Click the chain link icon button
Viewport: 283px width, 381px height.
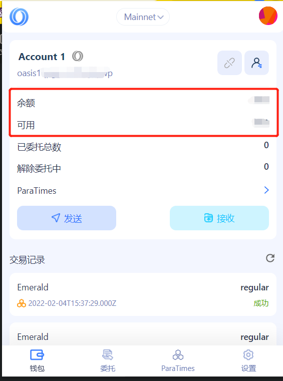229,63
